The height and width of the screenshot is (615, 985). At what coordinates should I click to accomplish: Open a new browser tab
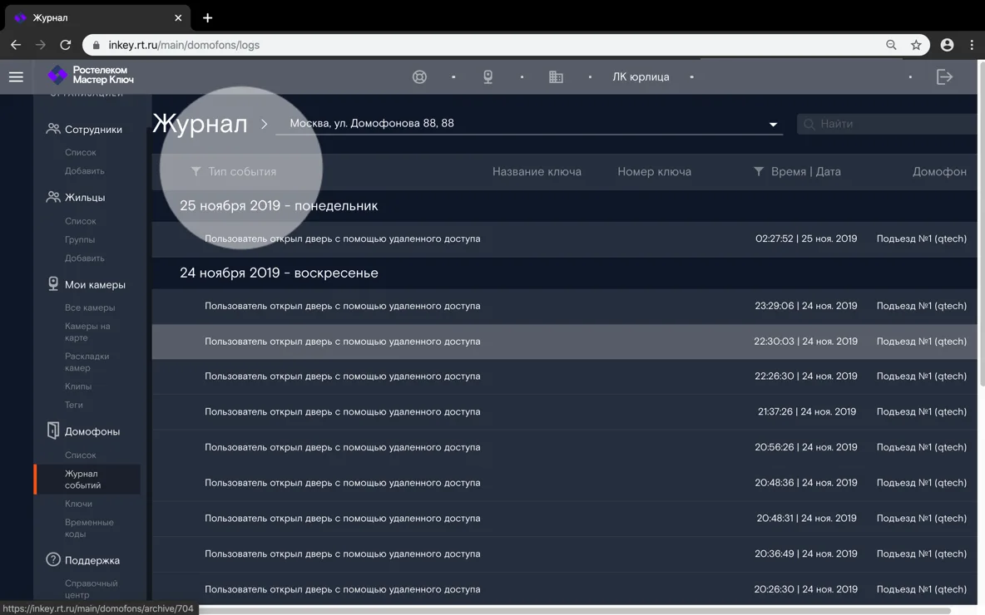click(207, 17)
